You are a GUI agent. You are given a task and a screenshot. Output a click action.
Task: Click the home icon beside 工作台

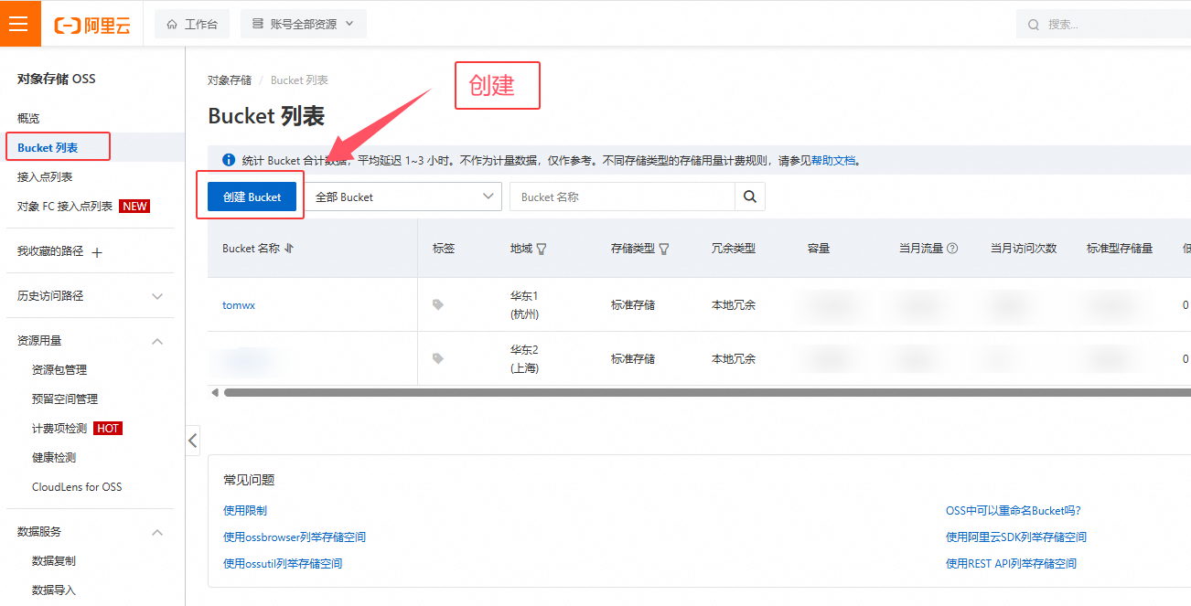pyautogui.click(x=172, y=25)
